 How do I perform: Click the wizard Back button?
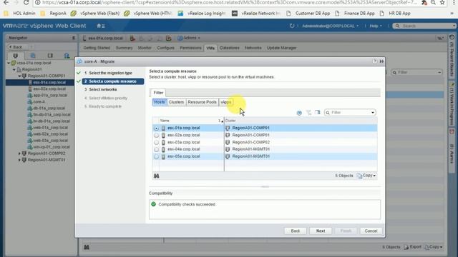tap(296, 231)
